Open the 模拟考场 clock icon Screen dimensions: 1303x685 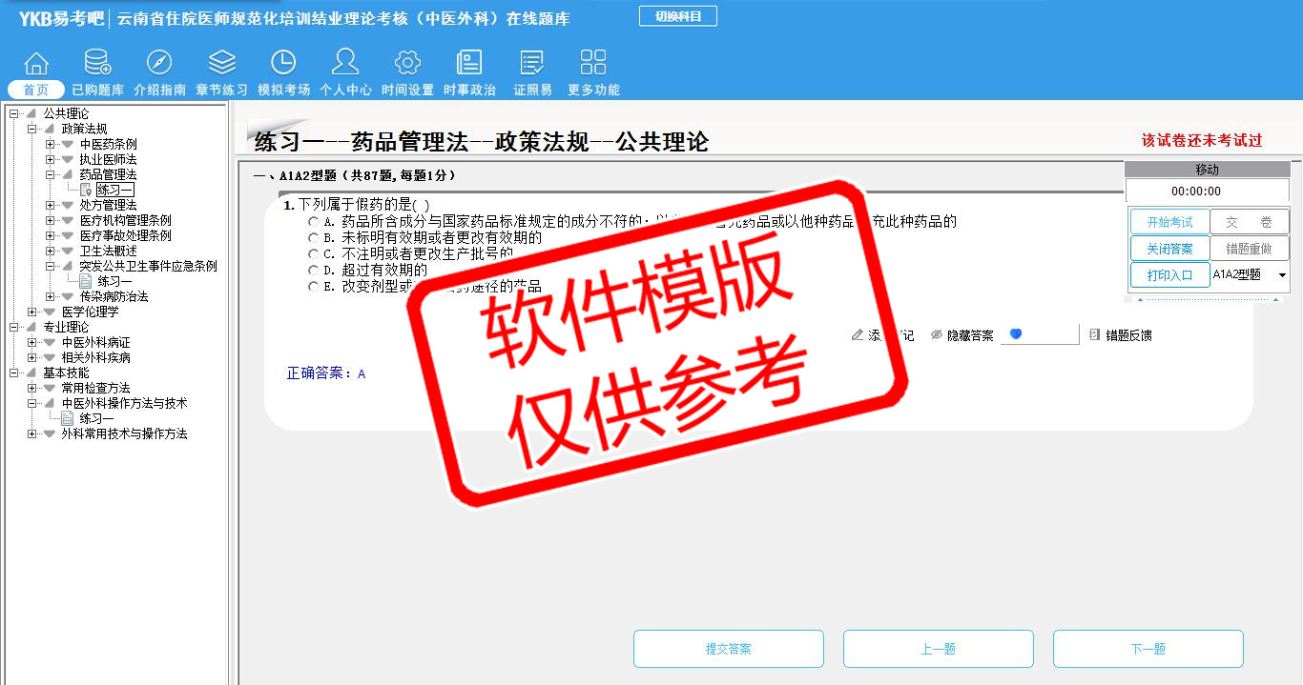pos(283,64)
